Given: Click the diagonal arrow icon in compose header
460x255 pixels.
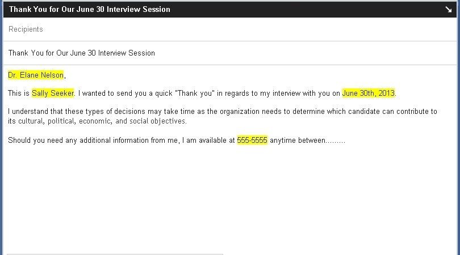Looking at the screenshot, I should (448, 10).
